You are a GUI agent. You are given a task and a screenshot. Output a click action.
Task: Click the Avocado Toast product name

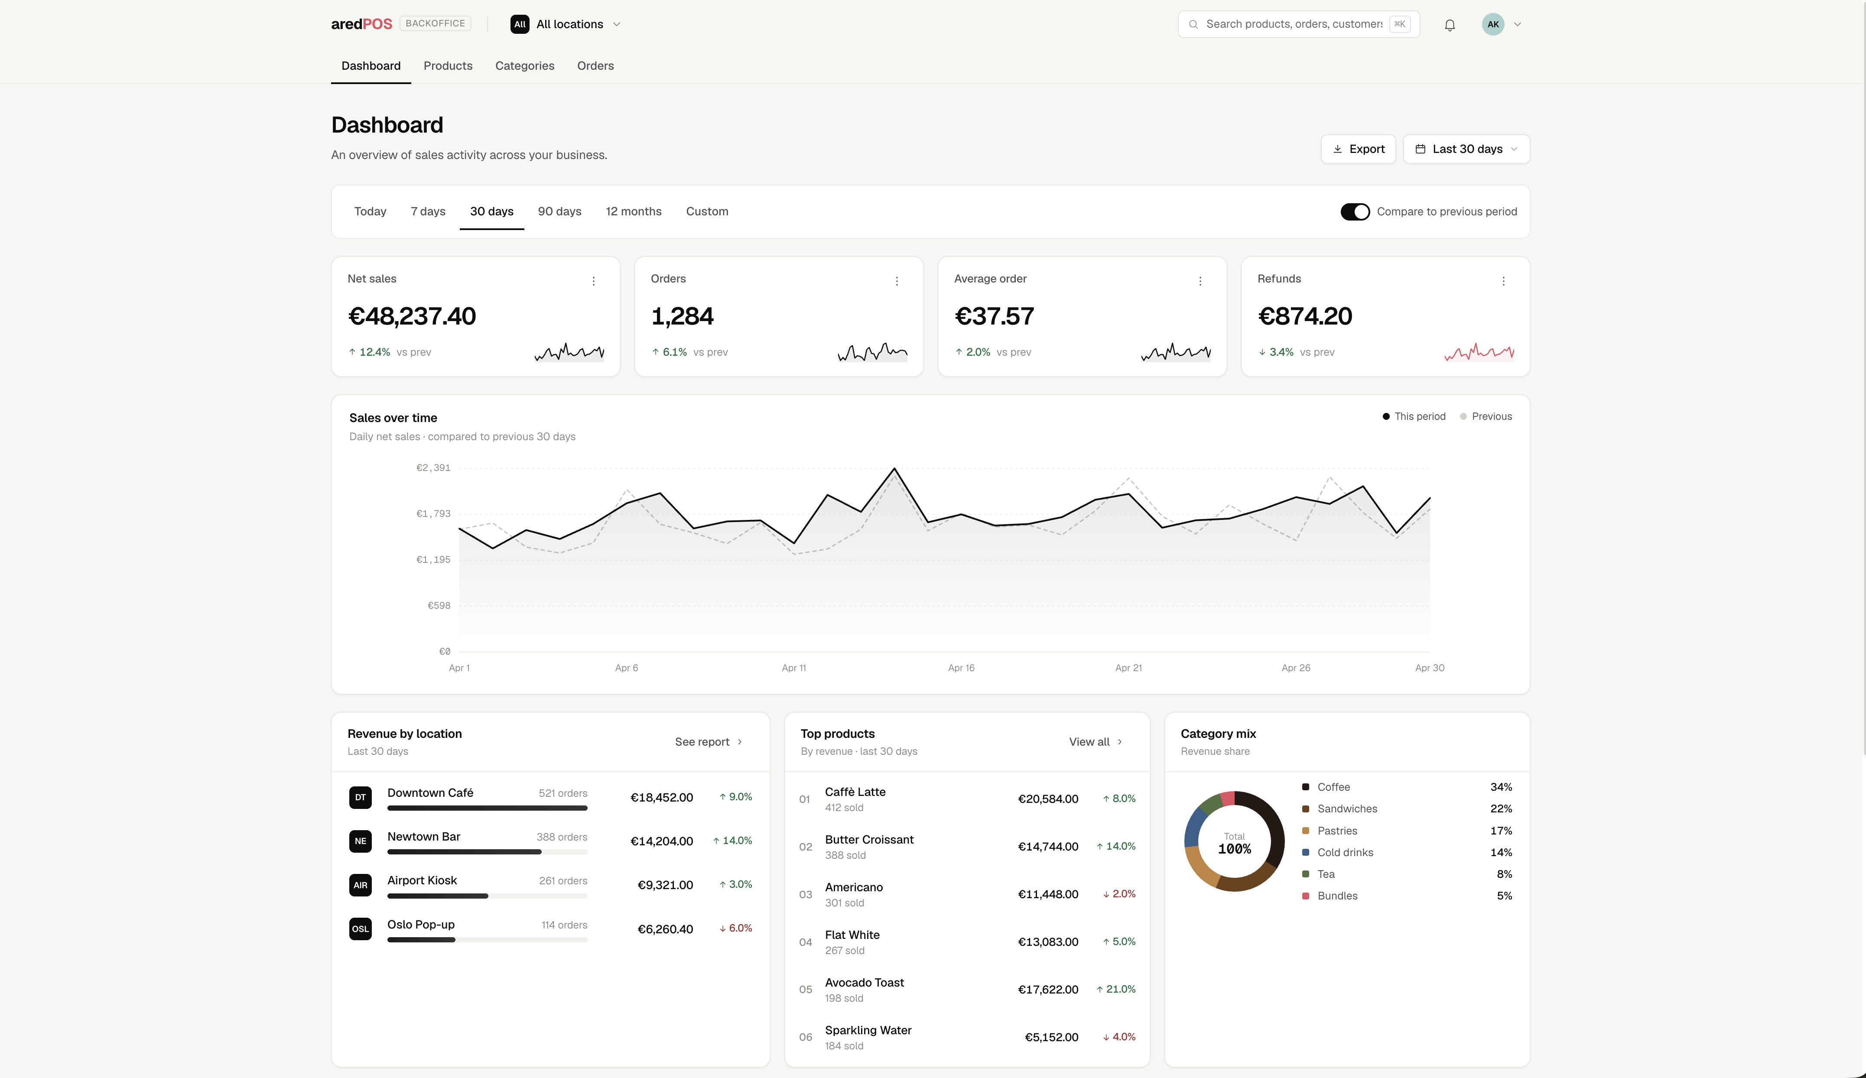[x=864, y=983]
